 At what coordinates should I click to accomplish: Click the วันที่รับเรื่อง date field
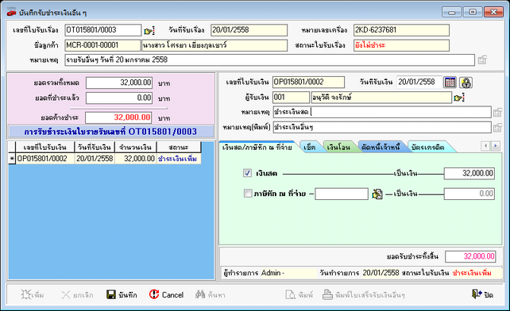coord(249,30)
